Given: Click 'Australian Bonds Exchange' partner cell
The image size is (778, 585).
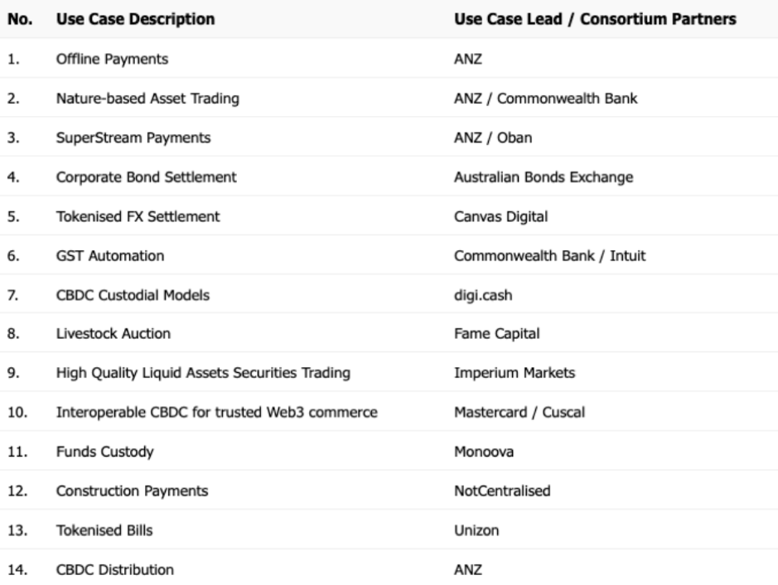Looking at the screenshot, I should [544, 177].
